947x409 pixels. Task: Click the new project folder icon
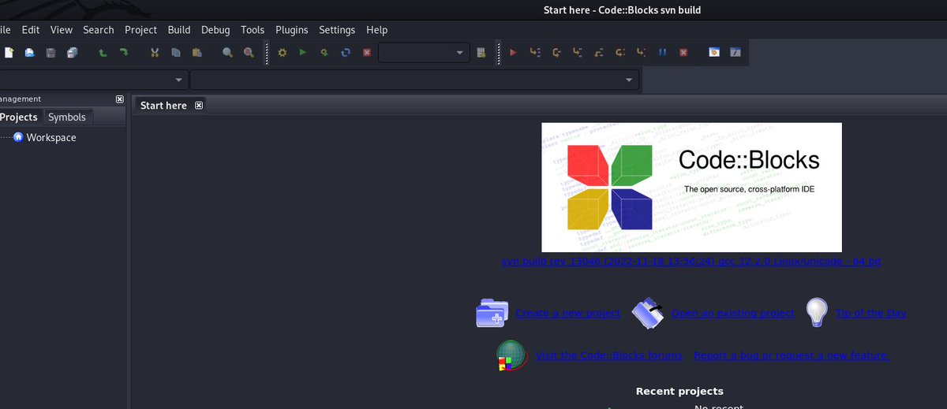coord(492,313)
